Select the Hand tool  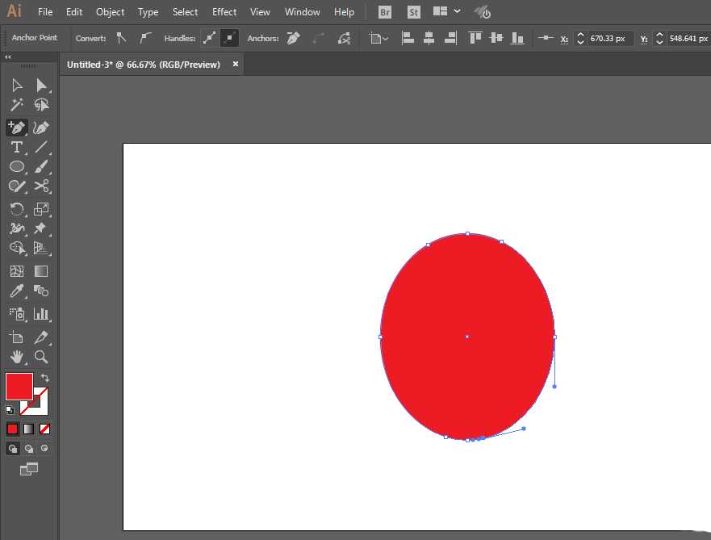(16, 356)
